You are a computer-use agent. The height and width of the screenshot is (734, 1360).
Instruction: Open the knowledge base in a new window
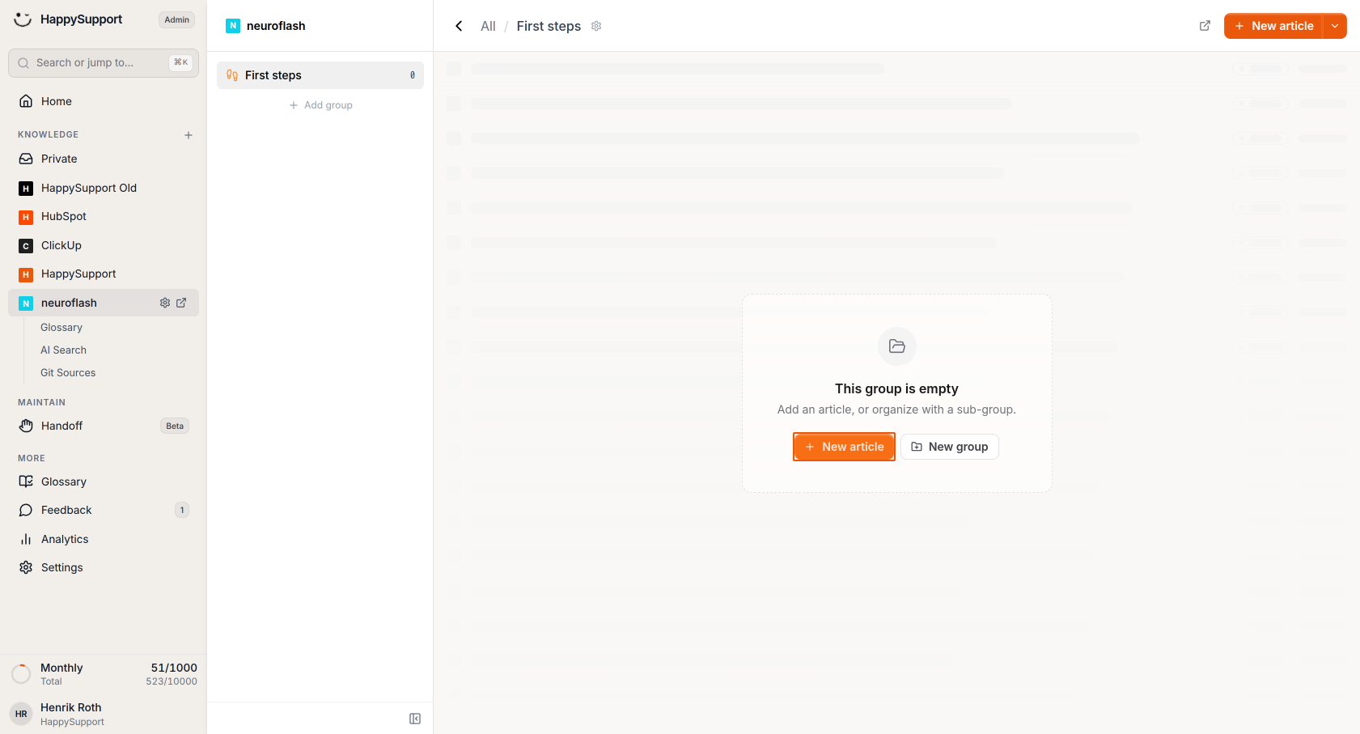click(1205, 26)
